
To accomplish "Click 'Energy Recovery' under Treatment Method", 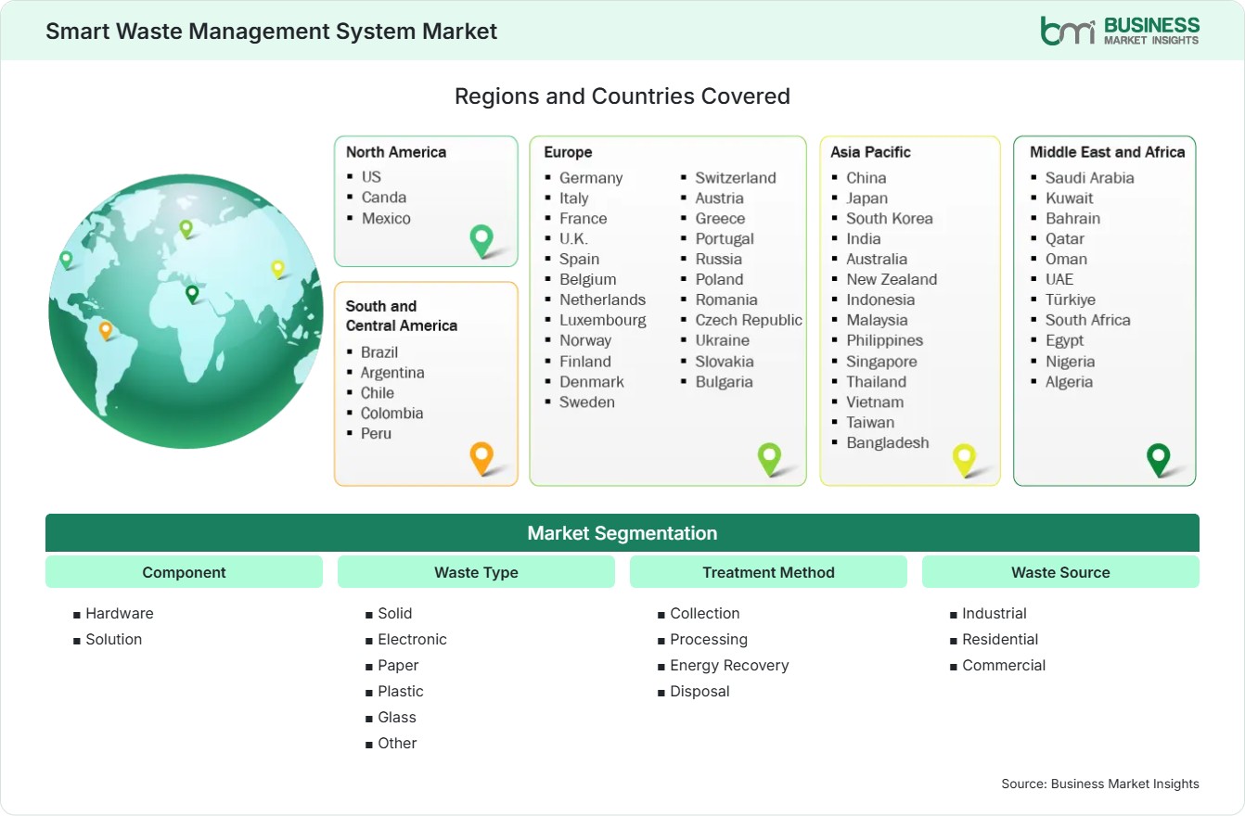I will click(729, 666).
